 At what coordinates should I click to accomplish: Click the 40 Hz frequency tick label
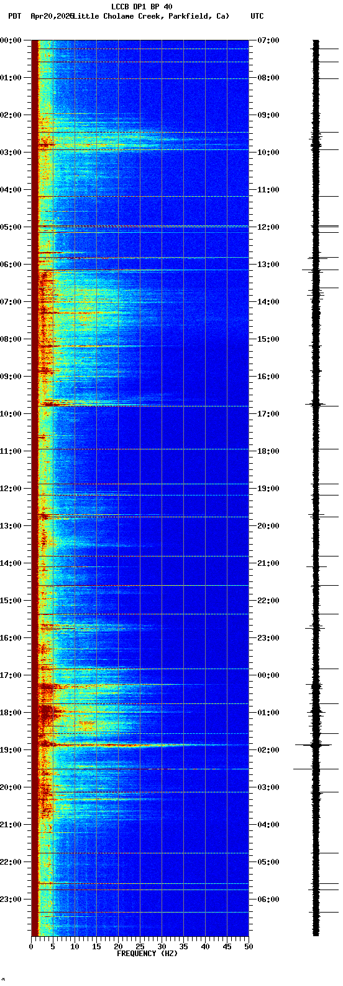coord(205,947)
